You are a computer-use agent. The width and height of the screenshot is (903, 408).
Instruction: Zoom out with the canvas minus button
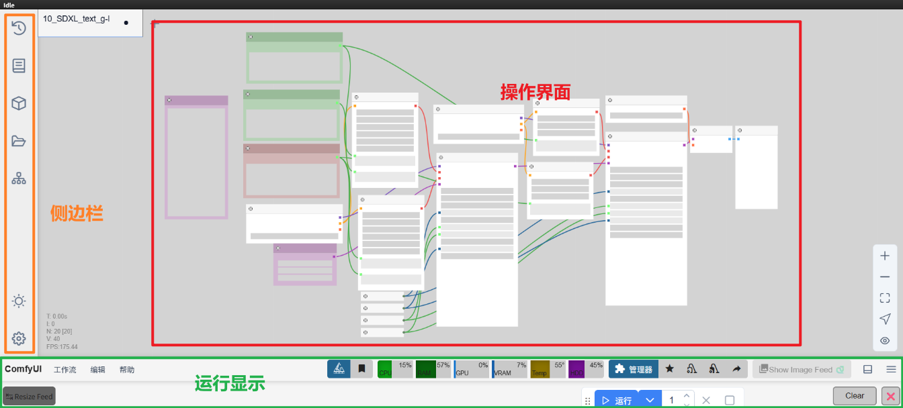[x=885, y=277]
